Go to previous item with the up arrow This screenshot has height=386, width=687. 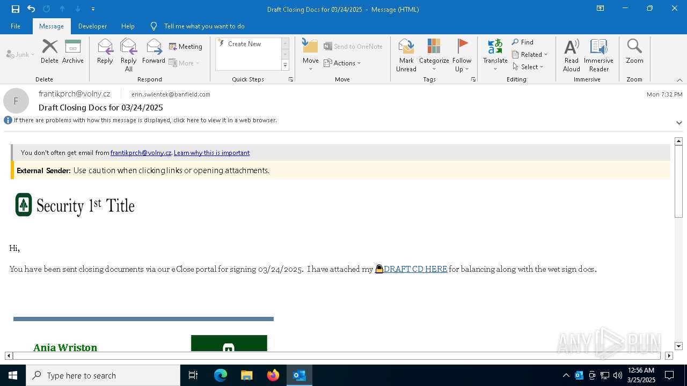pyautogui.click(x=62, y=9)
